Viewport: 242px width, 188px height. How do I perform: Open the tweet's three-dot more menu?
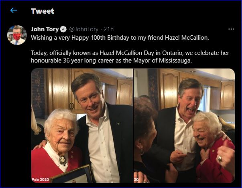231,29
